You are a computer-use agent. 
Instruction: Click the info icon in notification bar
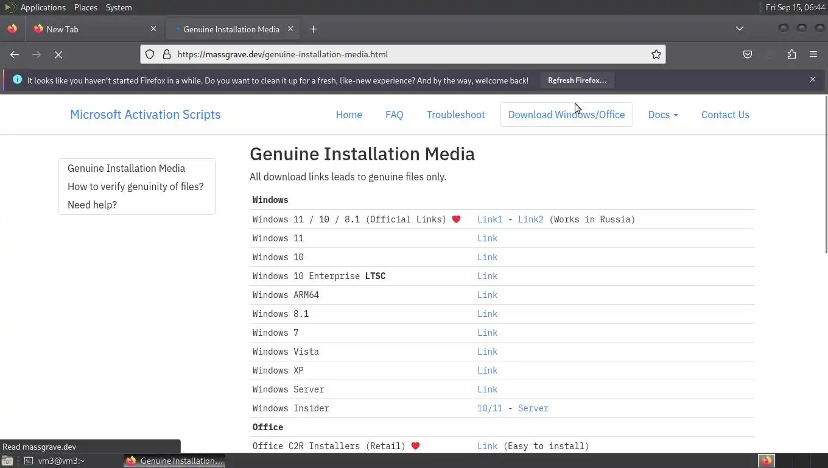[17, 80]
